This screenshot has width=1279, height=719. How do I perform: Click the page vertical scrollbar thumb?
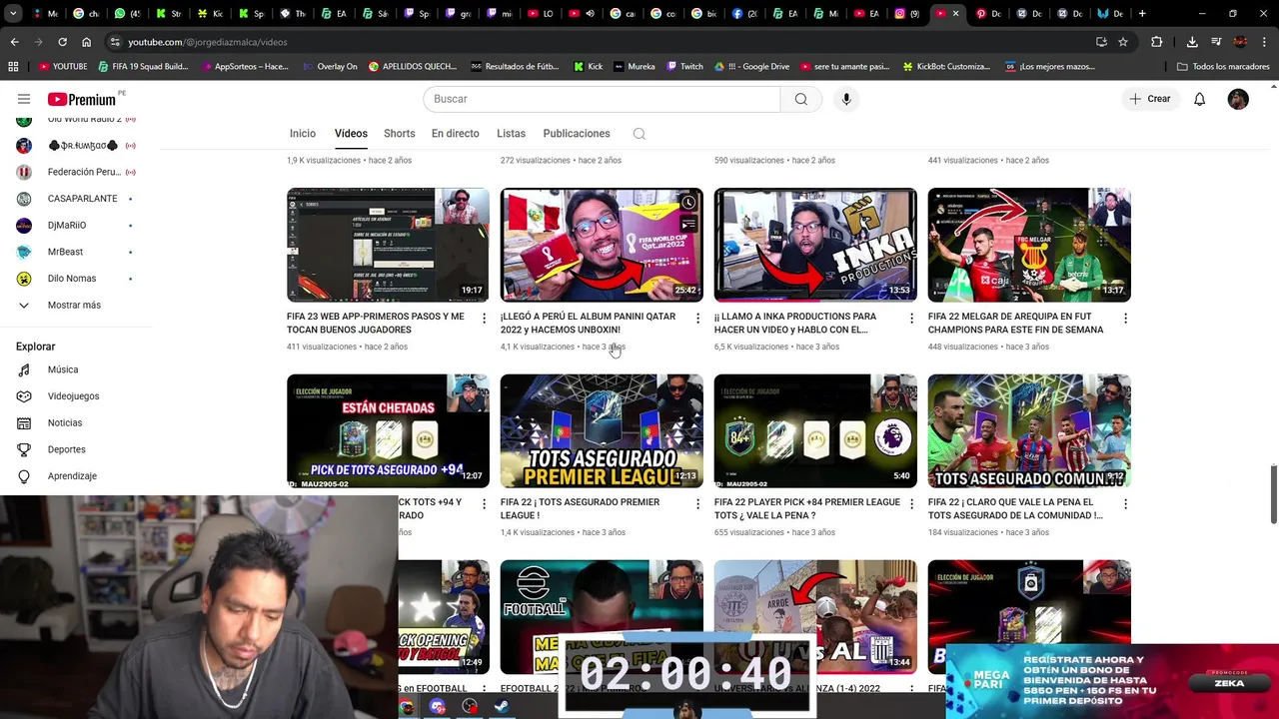click(x=1273, y=493)
